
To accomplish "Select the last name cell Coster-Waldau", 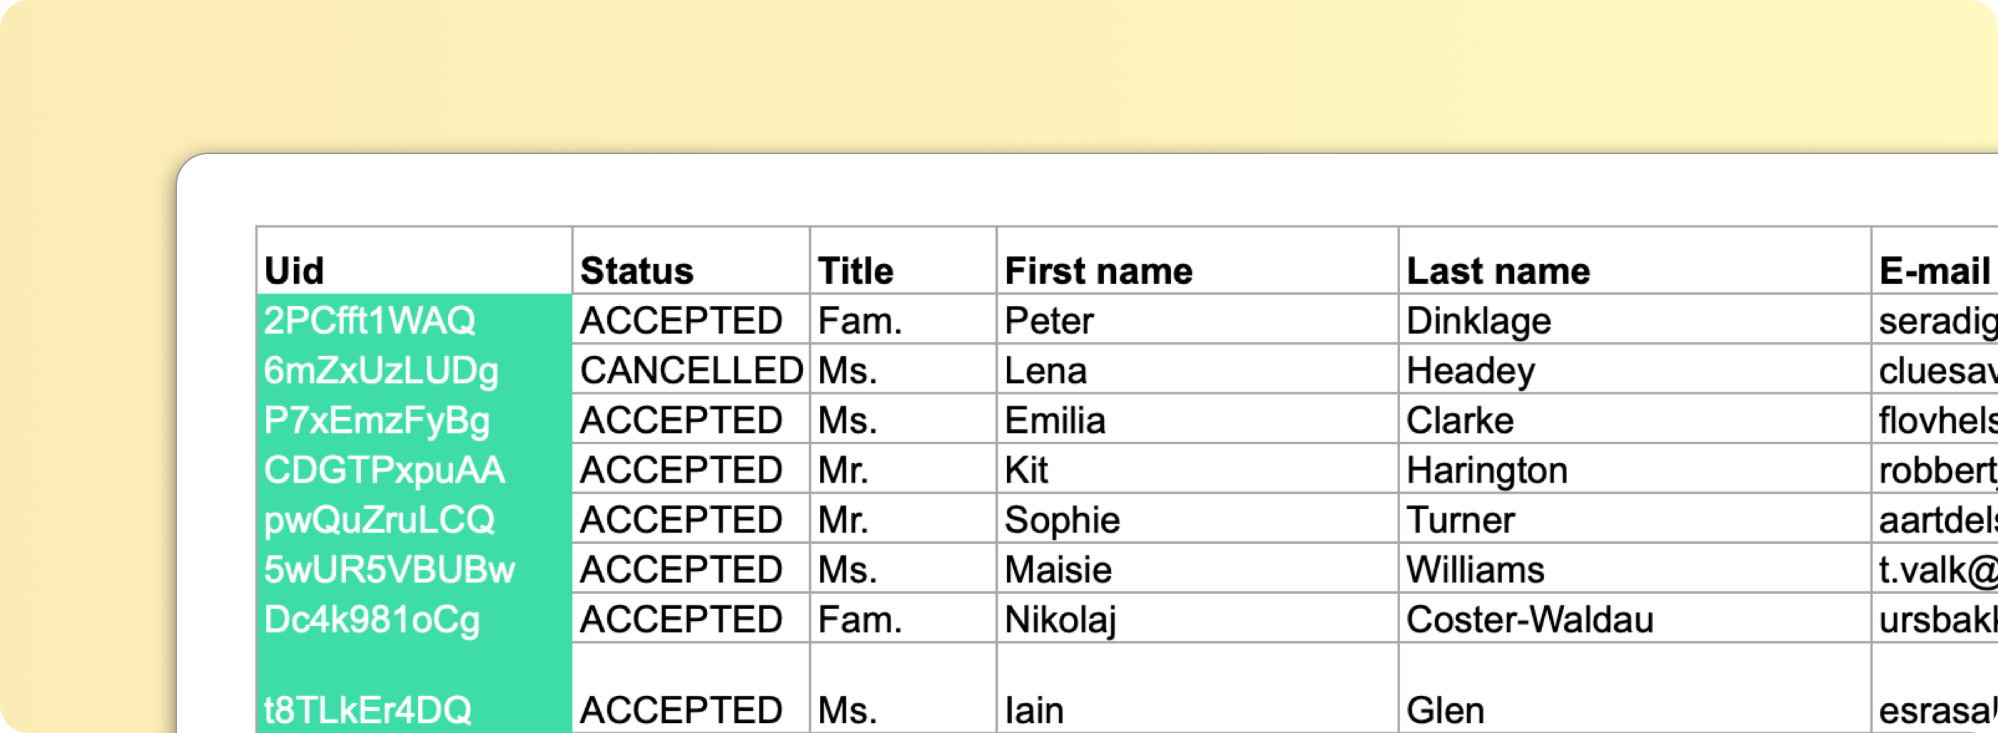I will point(1635,617).
